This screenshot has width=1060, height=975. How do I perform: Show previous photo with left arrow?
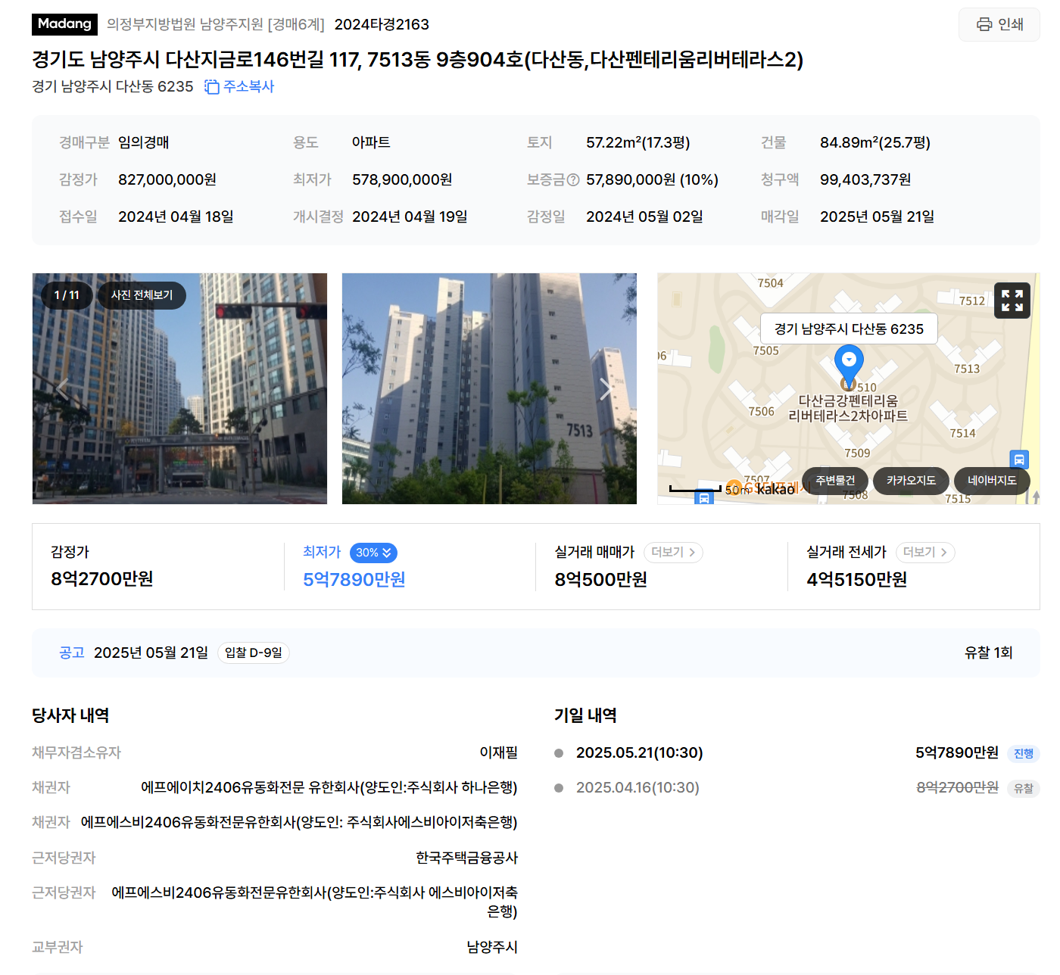click(x=62, y=388)
